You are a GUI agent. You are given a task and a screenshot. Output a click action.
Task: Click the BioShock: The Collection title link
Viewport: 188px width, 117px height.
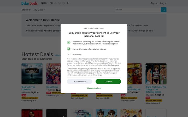[28, 88]
